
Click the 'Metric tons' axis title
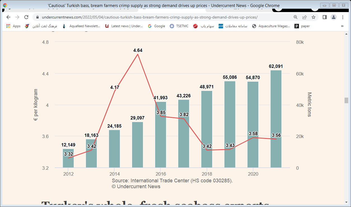coord(309,104)
